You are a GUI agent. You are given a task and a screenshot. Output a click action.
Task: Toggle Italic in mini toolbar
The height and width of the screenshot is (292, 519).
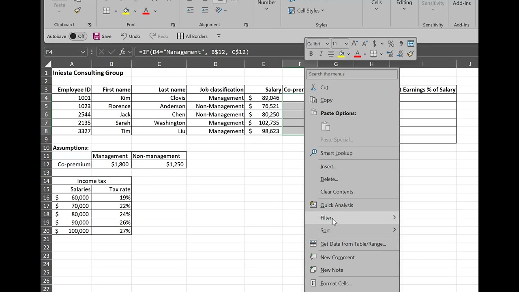[321, 54]
